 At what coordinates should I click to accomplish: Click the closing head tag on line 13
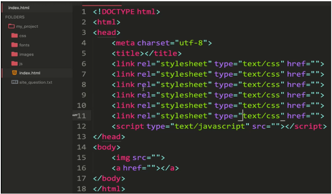(109, 137)
